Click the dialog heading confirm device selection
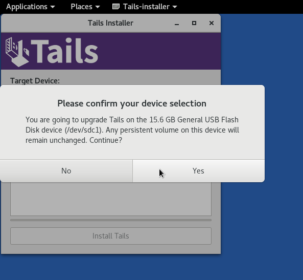This screenshot has width=303, height=280. (x=132, y=103)
